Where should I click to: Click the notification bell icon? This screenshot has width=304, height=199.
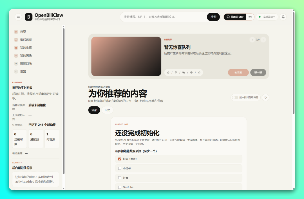pos(283,17)
